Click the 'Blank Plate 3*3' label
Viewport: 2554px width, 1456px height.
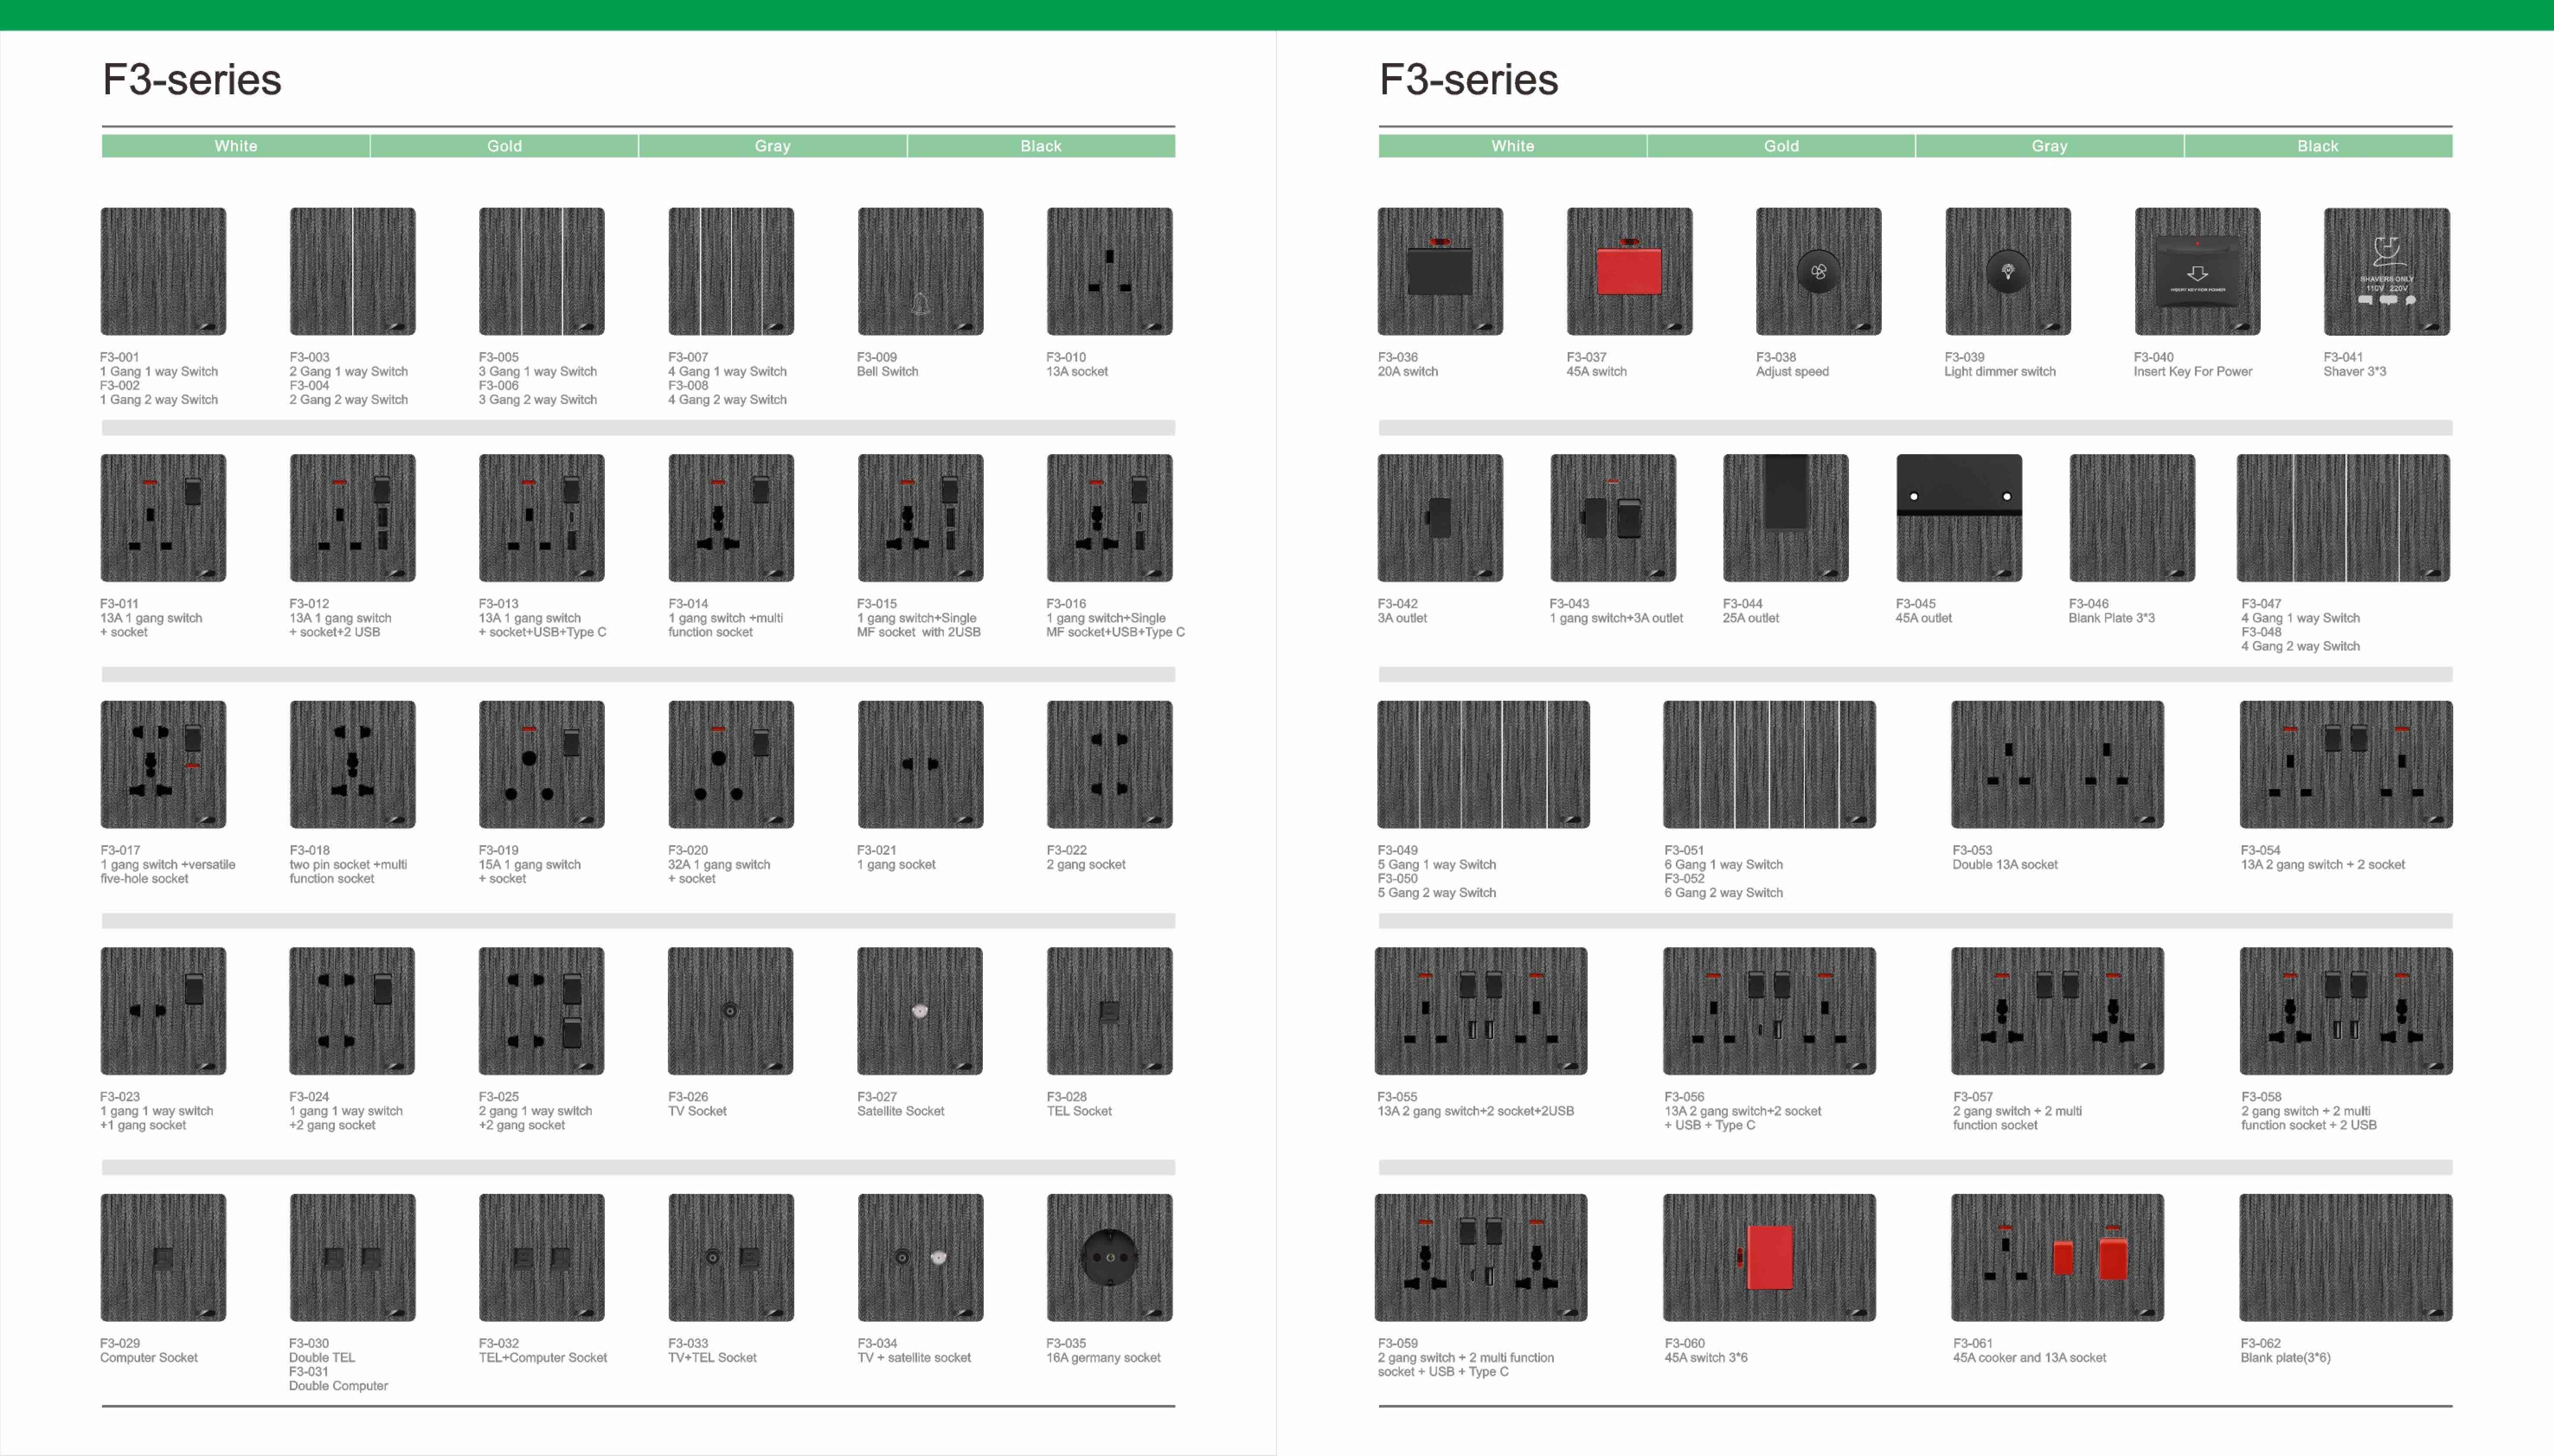(2111, 618)
